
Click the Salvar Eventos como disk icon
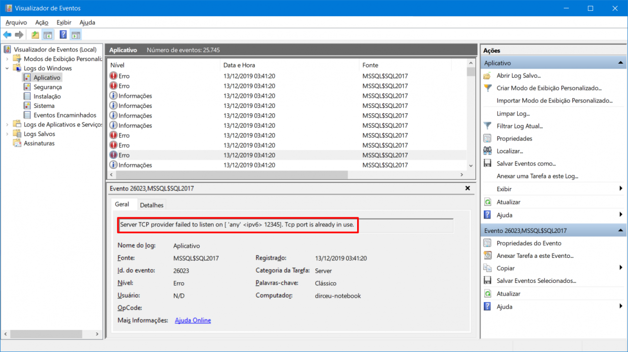pyautogui.click(x=486, y=163)
